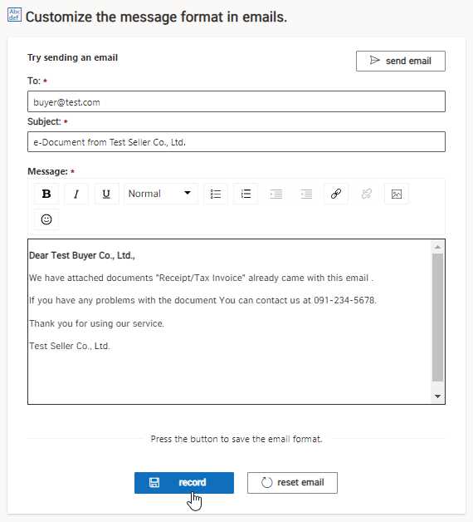Click the send email button
This screenshot has height=522, width=473.
point(401,61)
